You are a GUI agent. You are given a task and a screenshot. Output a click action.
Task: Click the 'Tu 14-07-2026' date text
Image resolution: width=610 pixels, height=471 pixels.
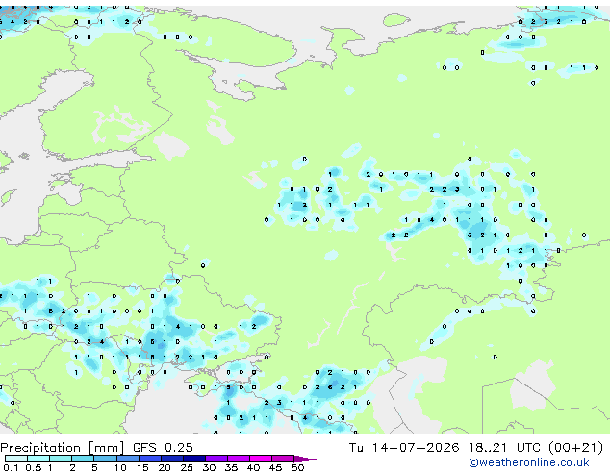[404, 448]
